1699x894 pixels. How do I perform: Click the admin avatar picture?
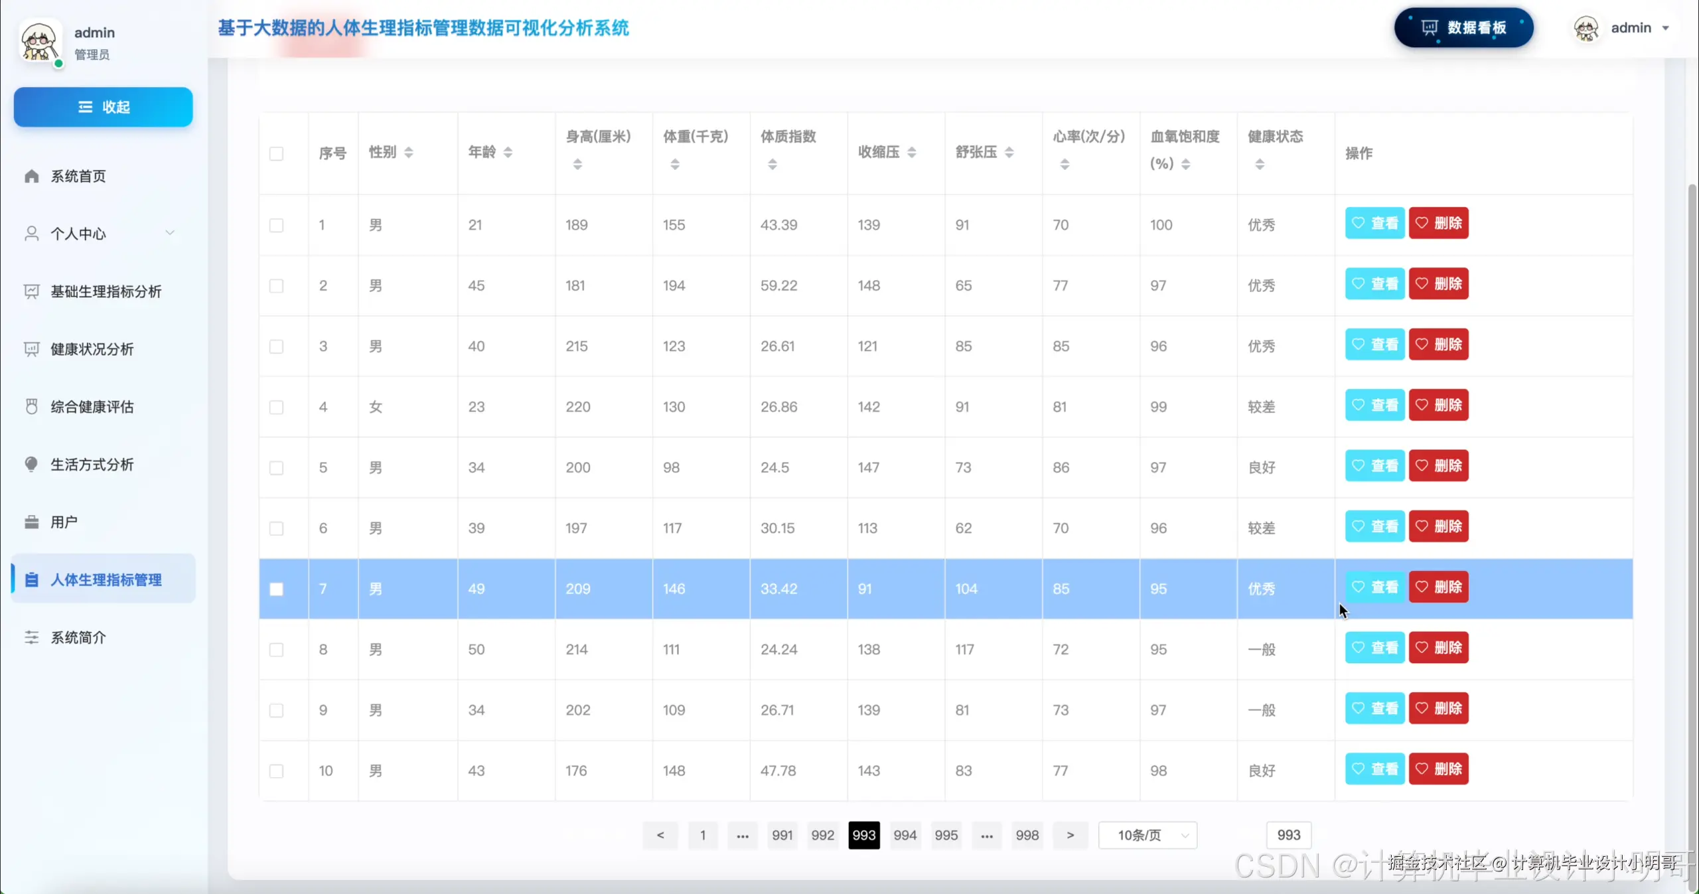1588,28
